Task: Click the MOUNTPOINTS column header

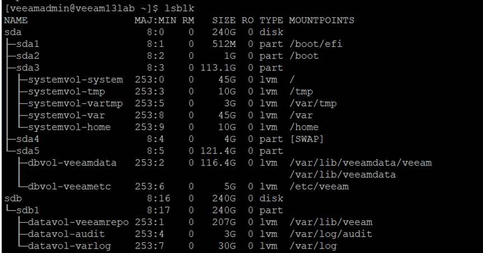Action: (322, 20)
